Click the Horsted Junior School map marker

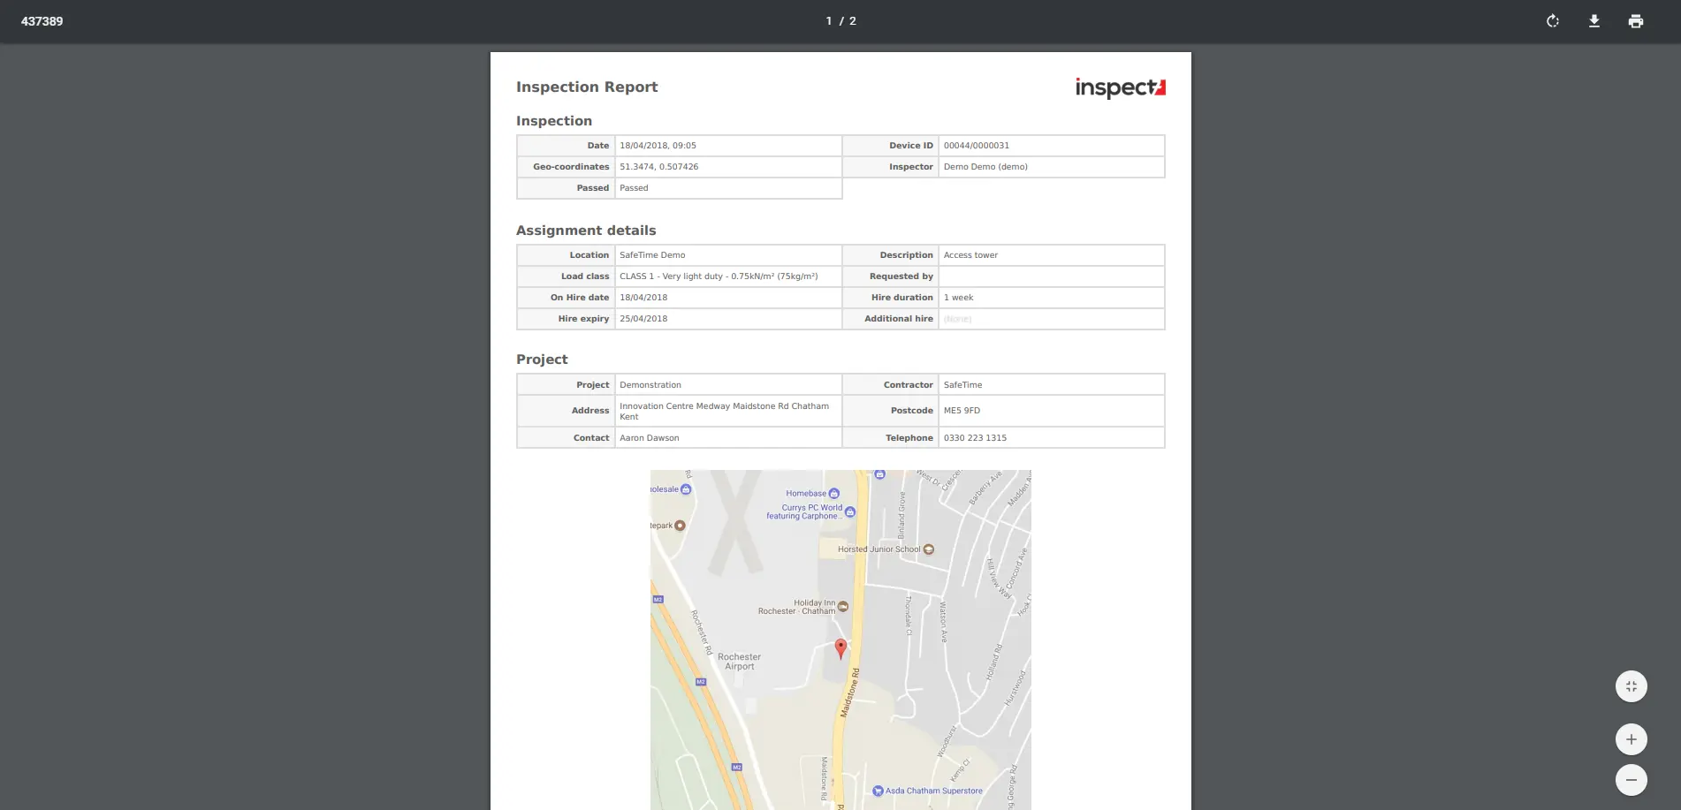928,549
